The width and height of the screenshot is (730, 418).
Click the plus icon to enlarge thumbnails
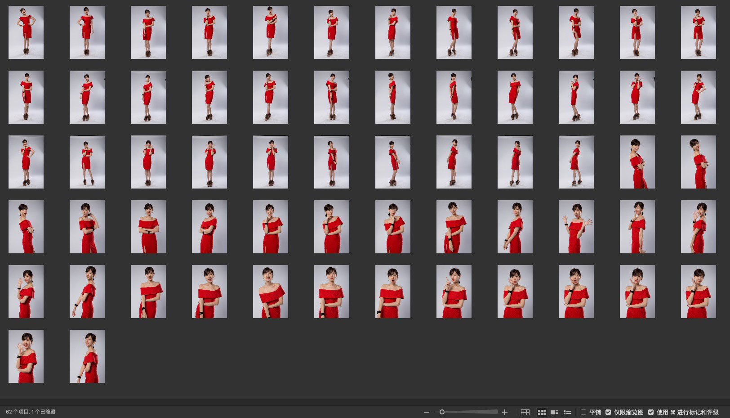pyautogui.click(x=505, y=412)
